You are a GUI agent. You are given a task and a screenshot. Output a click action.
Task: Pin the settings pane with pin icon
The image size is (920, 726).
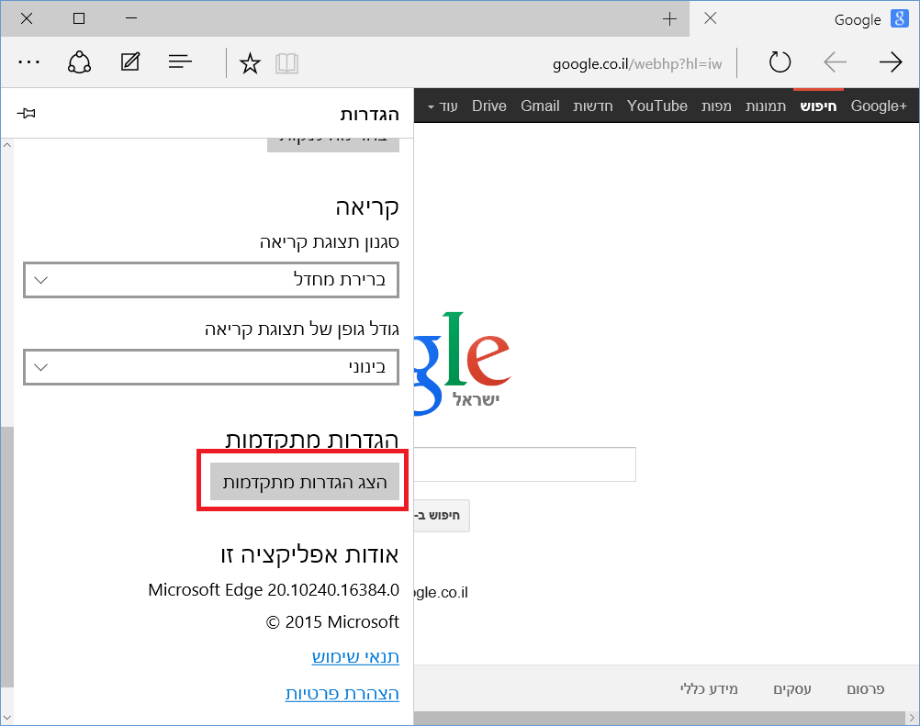coord(25,112)
